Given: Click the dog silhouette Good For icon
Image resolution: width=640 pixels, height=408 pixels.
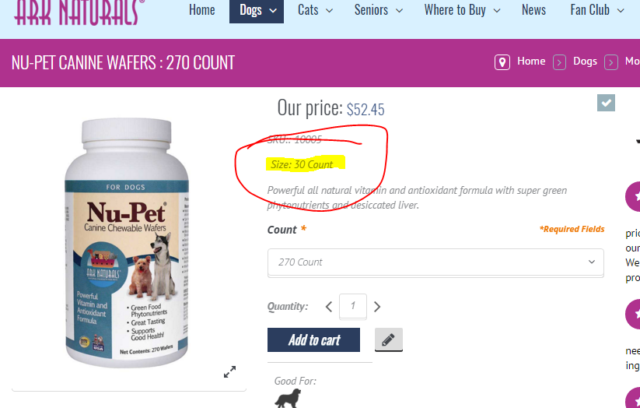Looking at the screenshot, I should 289,398.
